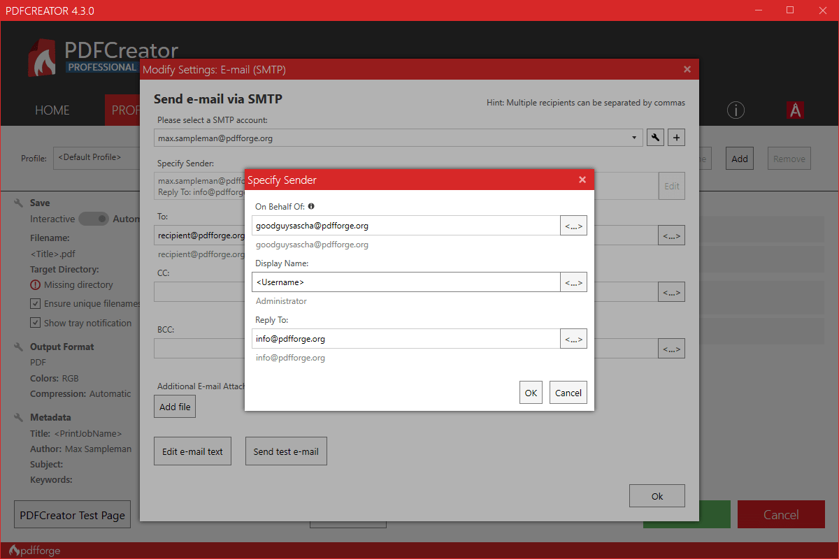Click the Reply To field with info@pdfforge.org

pos(406,339)
